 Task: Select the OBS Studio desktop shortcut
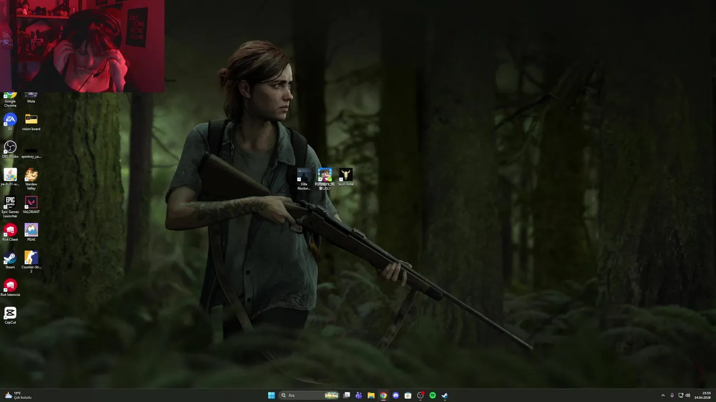(10, 150)
